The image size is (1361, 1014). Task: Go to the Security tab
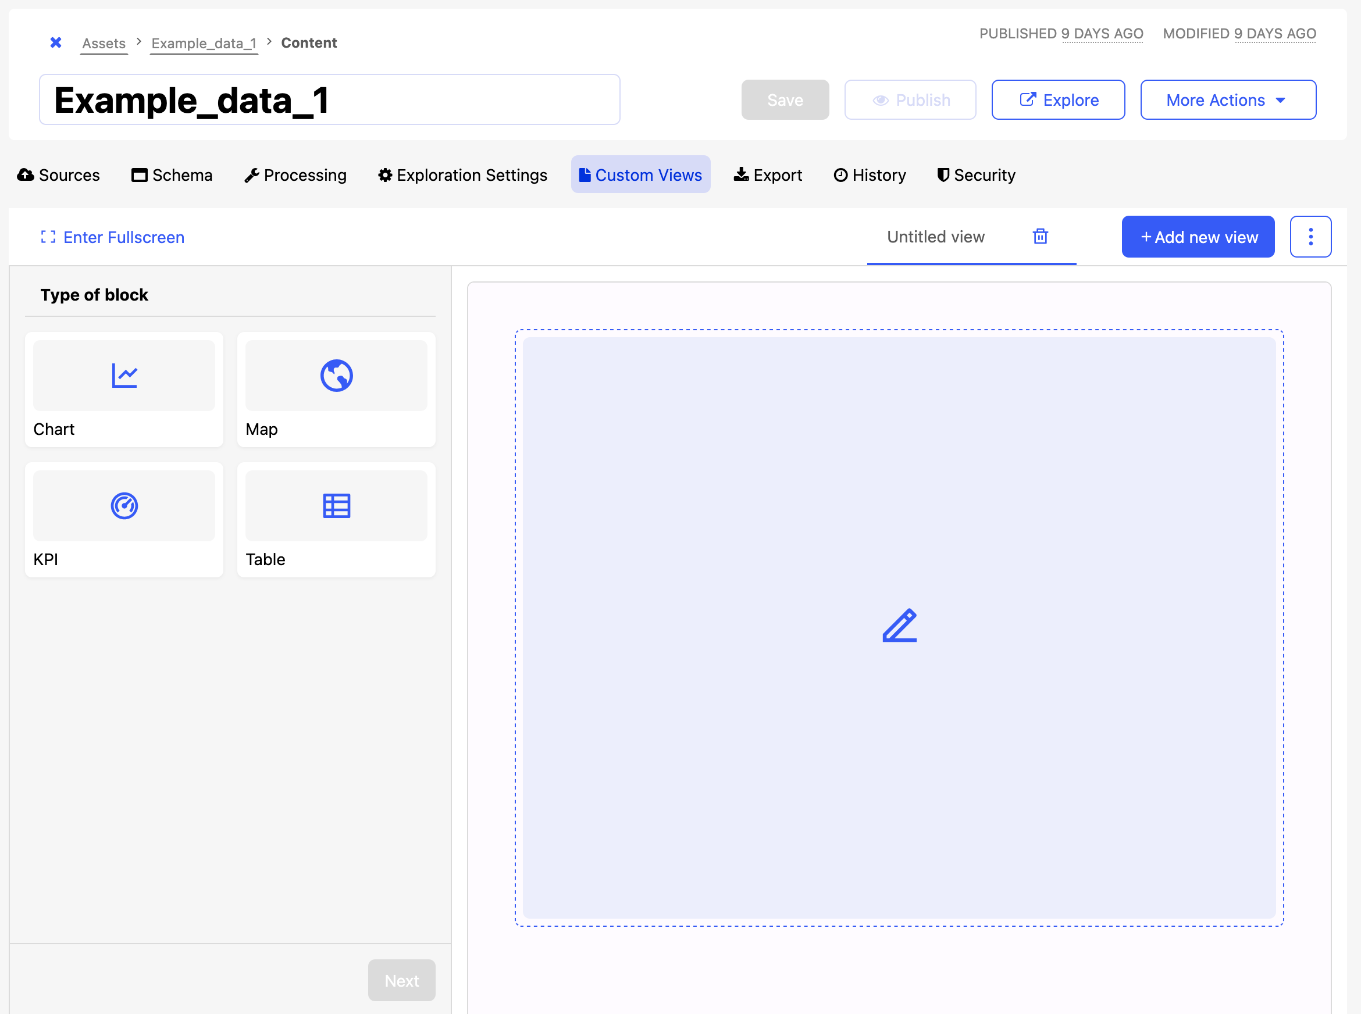976,175
